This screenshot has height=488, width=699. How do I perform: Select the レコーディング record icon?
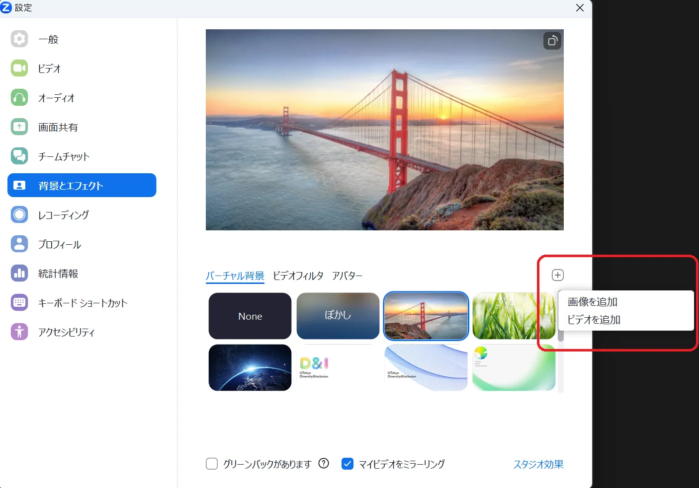19,214
